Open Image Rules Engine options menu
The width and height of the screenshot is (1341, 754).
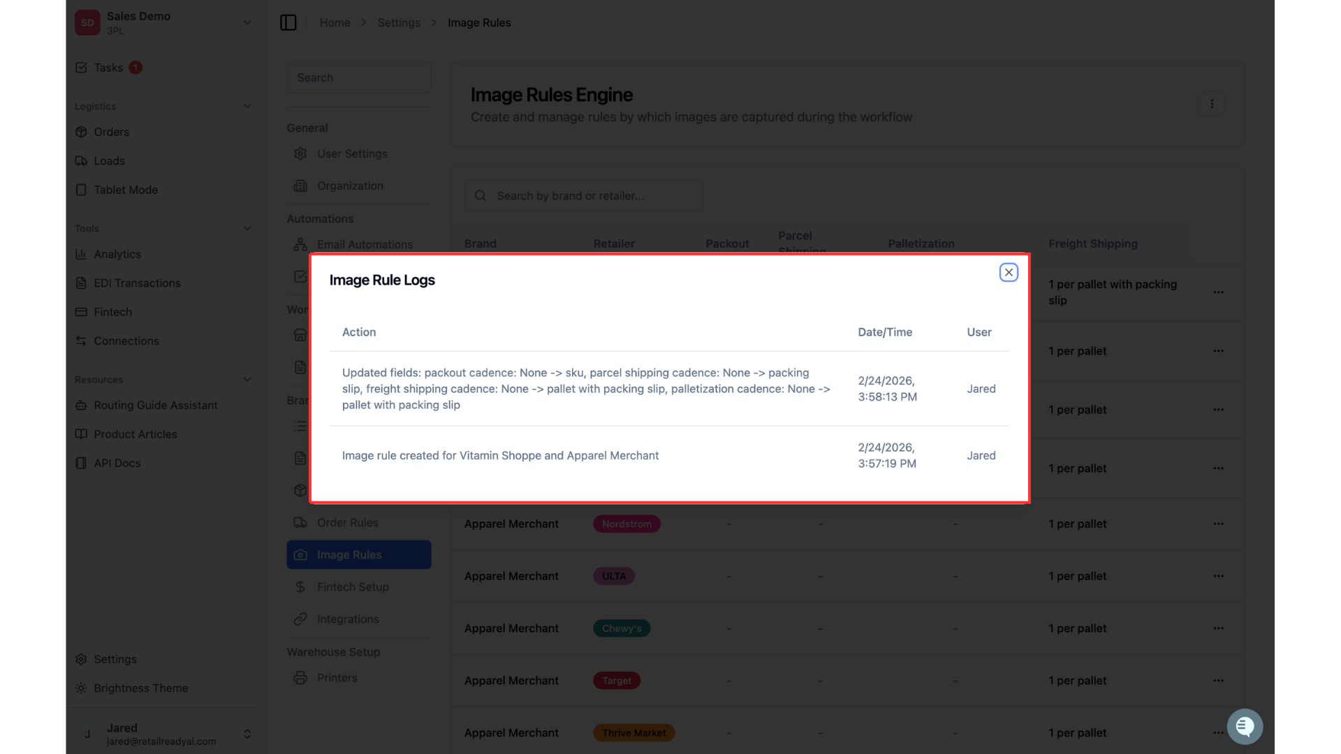point(1212,103)
